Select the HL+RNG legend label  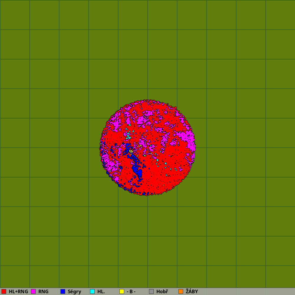click(x=18, y=291)
